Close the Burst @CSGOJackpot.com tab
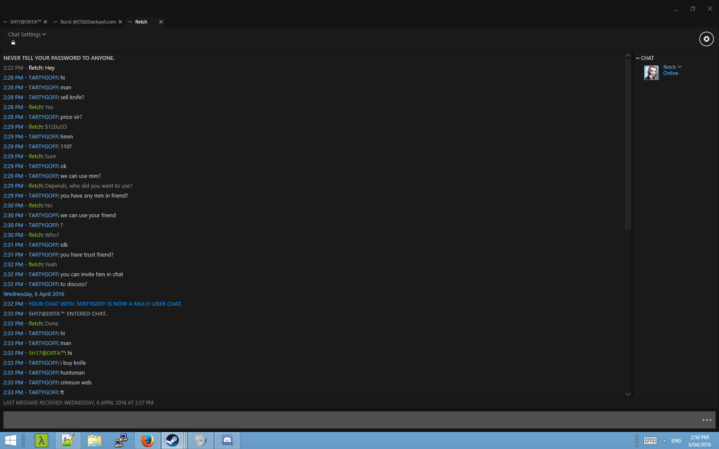 point(120,22)
